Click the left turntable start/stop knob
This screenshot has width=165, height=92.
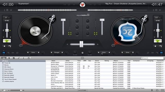(x=21, y=45)
